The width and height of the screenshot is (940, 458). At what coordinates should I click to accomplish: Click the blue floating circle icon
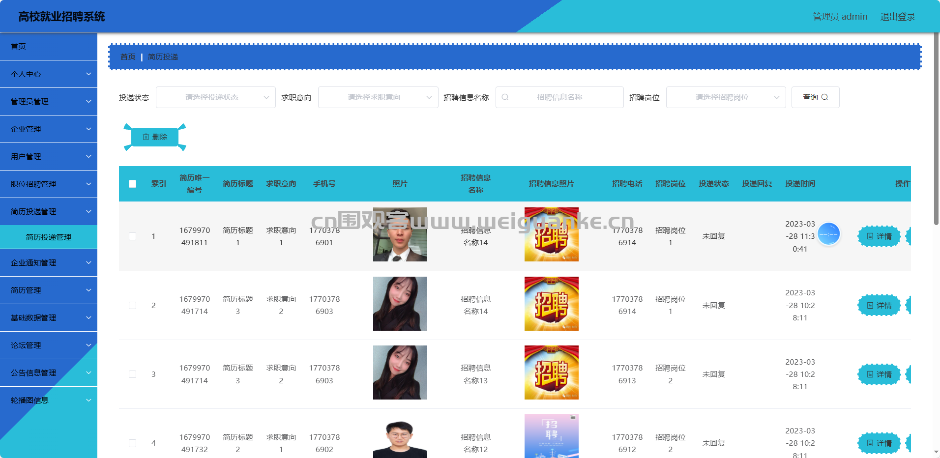point(828,234)
